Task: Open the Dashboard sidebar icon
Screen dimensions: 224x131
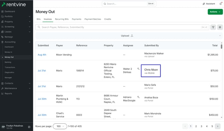Action: tap(2, 11)
